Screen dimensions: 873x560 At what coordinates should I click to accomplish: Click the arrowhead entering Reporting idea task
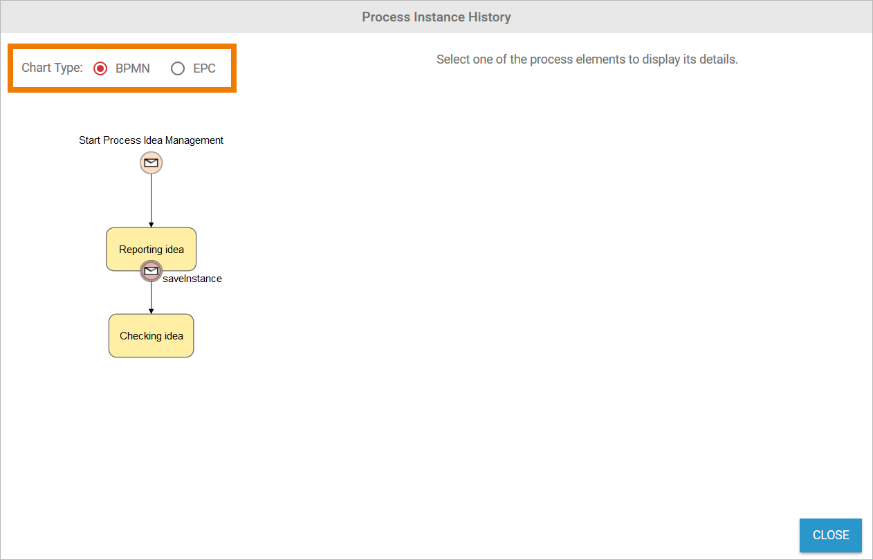(x=151, y=224)
